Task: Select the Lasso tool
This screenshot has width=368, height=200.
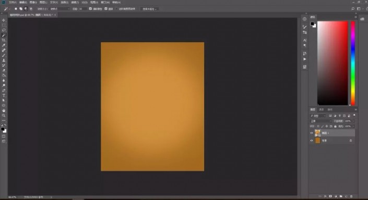Action: point(4,30)
